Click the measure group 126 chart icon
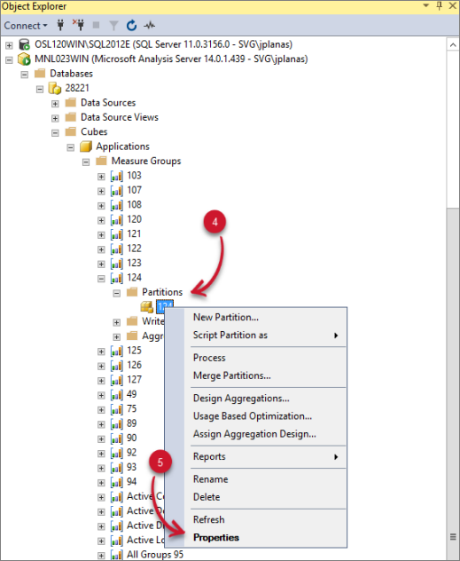 coord(117,366)
